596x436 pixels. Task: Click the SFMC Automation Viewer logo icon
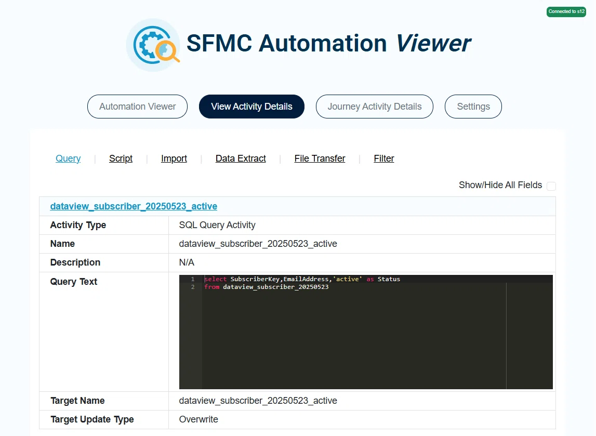pos(154,45)
